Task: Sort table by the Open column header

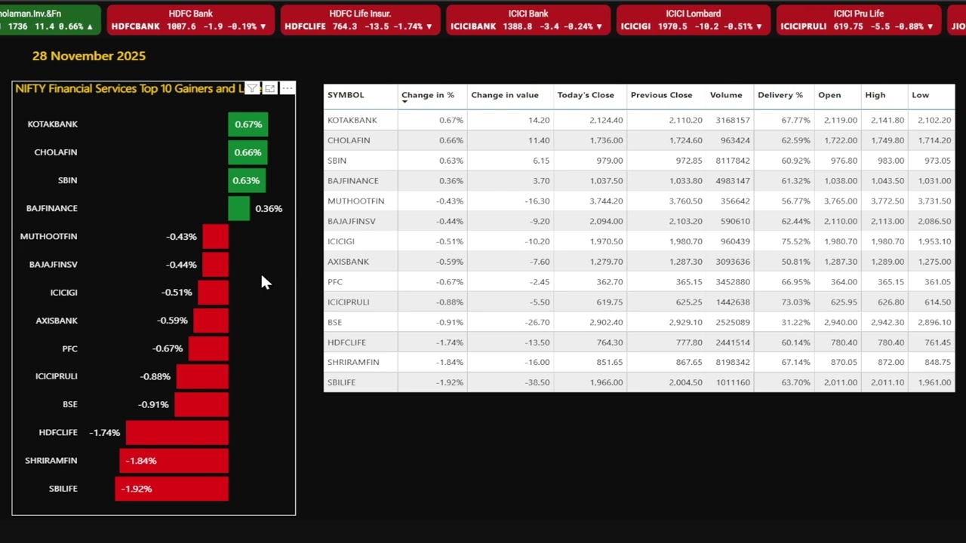Action: click(829, 95)
